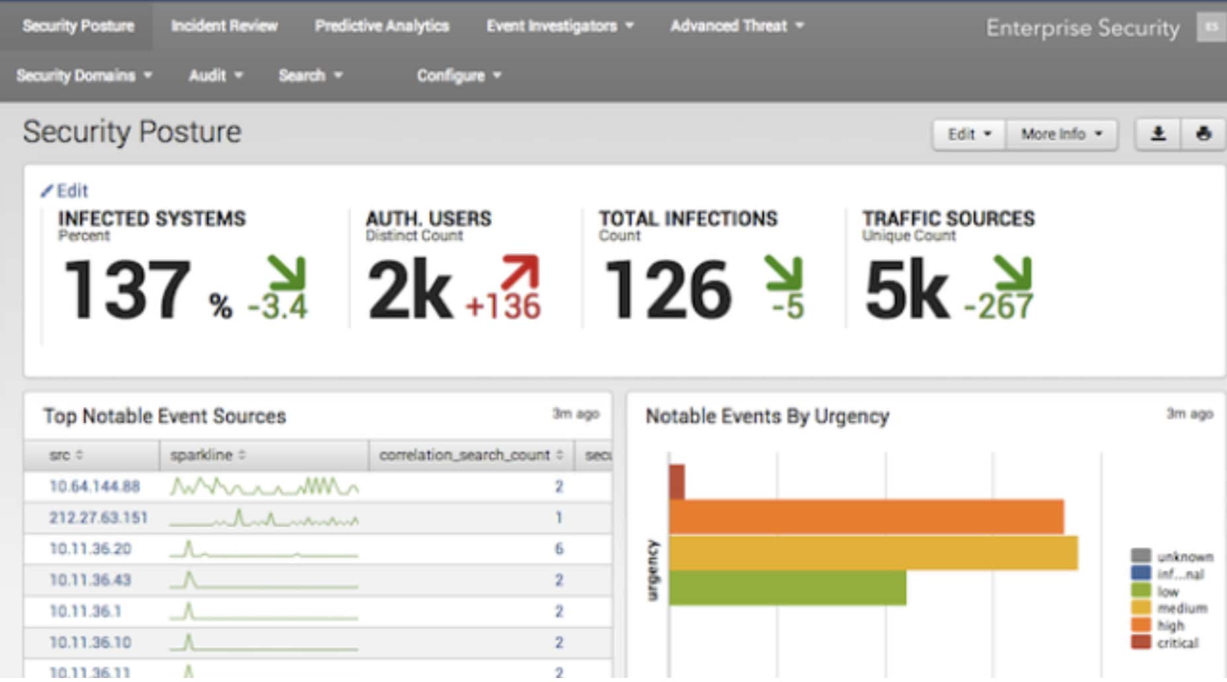Image resolution: width=1227 pixels, height=682 pixels.
Task: Click the ES app icon beside Enterprise Security
Action: point(1211,27)
